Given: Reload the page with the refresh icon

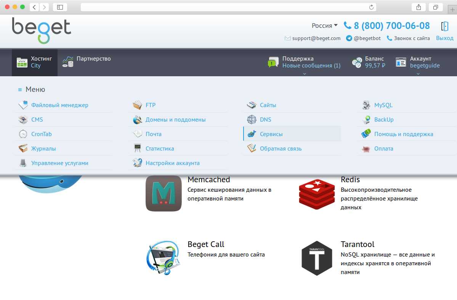Looking at the screenshot, I should tap(371, 7).
